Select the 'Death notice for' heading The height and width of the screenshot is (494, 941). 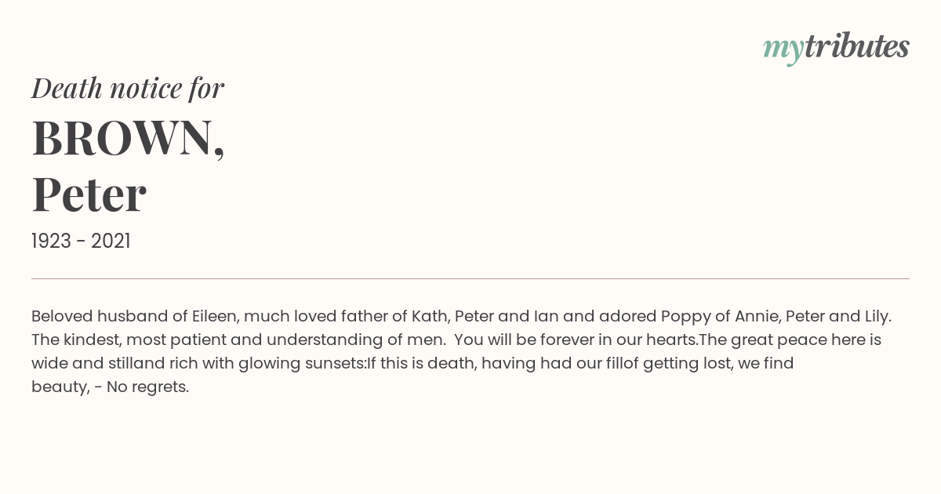coord(128,88)
